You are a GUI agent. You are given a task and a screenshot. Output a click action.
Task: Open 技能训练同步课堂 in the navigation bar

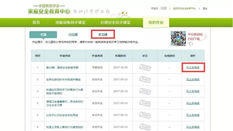[x=70, y=22]
